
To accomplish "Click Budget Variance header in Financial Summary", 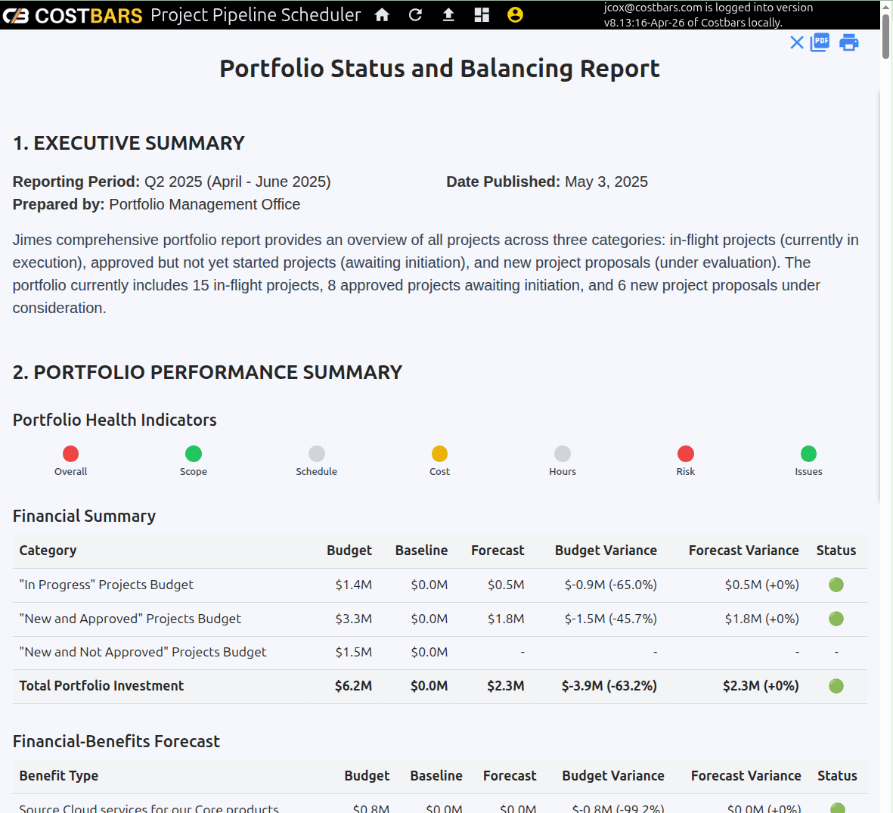I will (606, 551).
